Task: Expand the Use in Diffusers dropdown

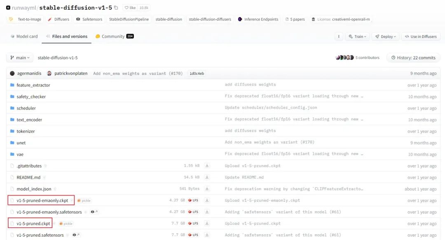Action: point(420,36)
